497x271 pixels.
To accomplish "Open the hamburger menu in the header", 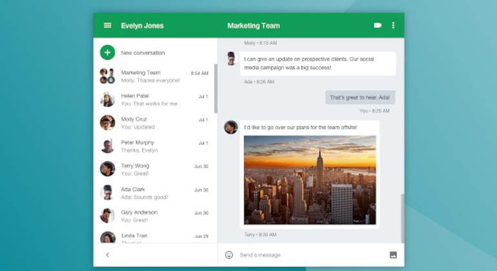I will (107, 25).
